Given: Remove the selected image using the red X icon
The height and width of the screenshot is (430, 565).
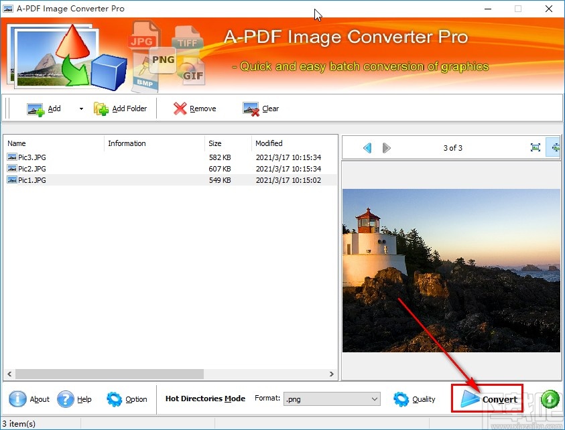Looking at the screenshot, I should (x=180, y=108).
